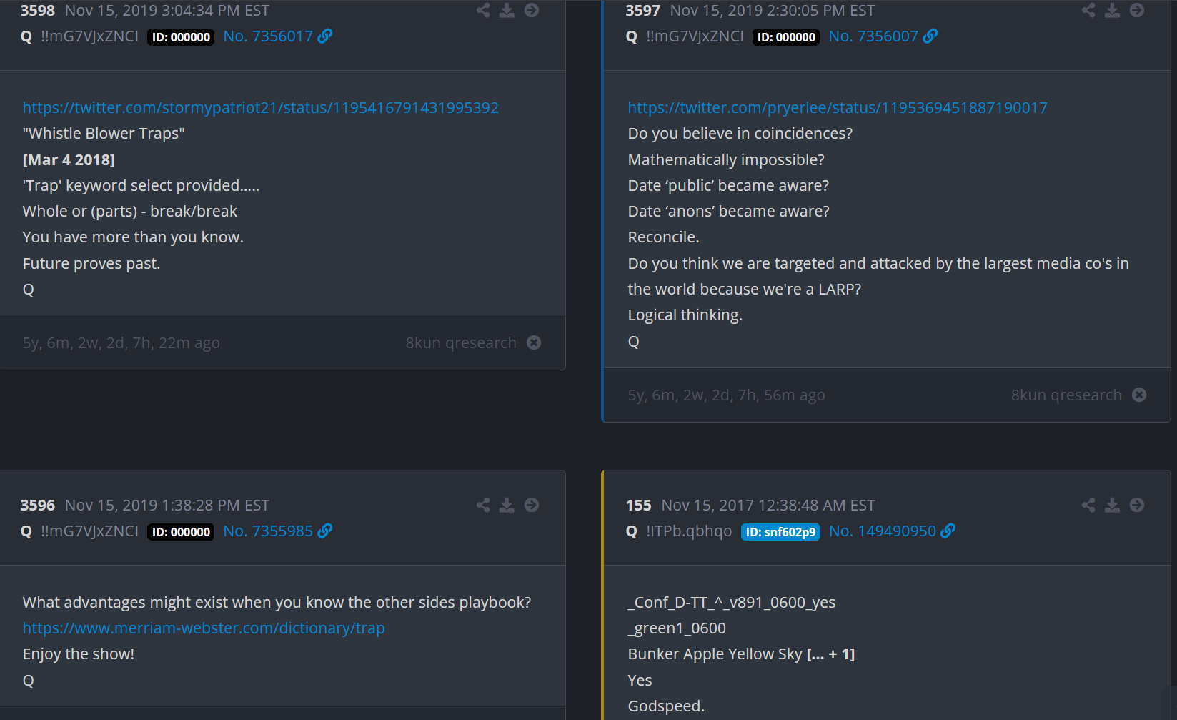Open the merriam-webster trap dictionary link
Screen dimensions: 1177x720
tap(204, 628)
